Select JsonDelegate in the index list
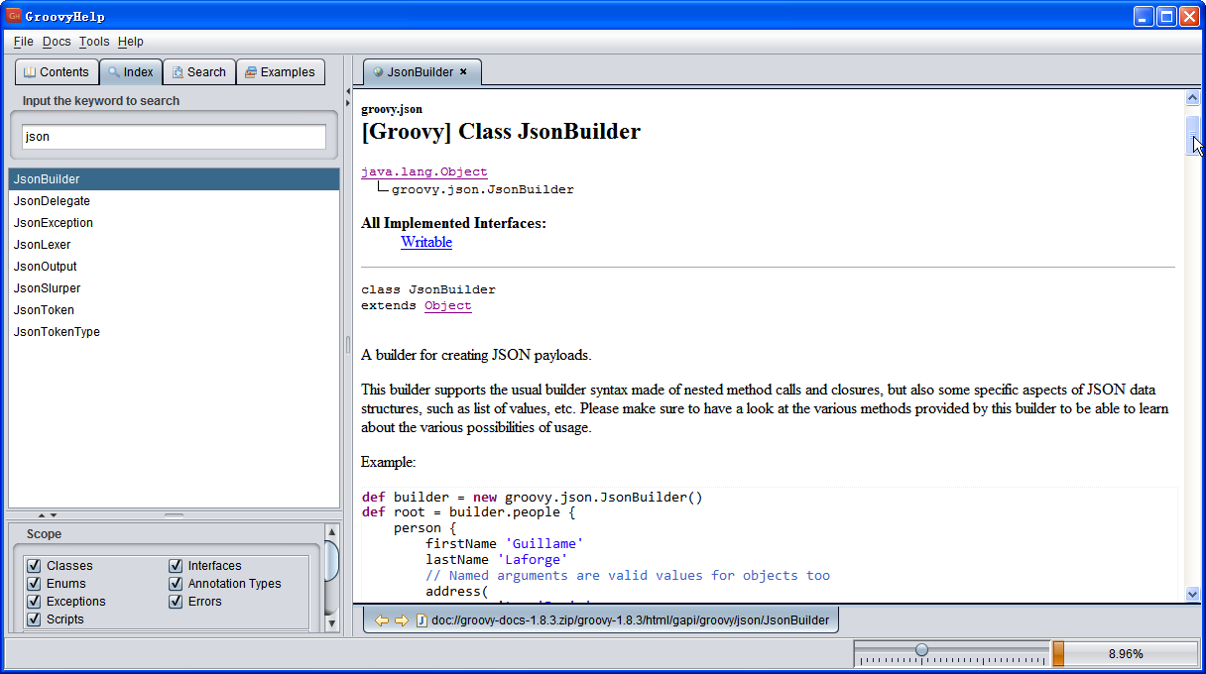The image size is (1206, 674). (x=174, y=201)
